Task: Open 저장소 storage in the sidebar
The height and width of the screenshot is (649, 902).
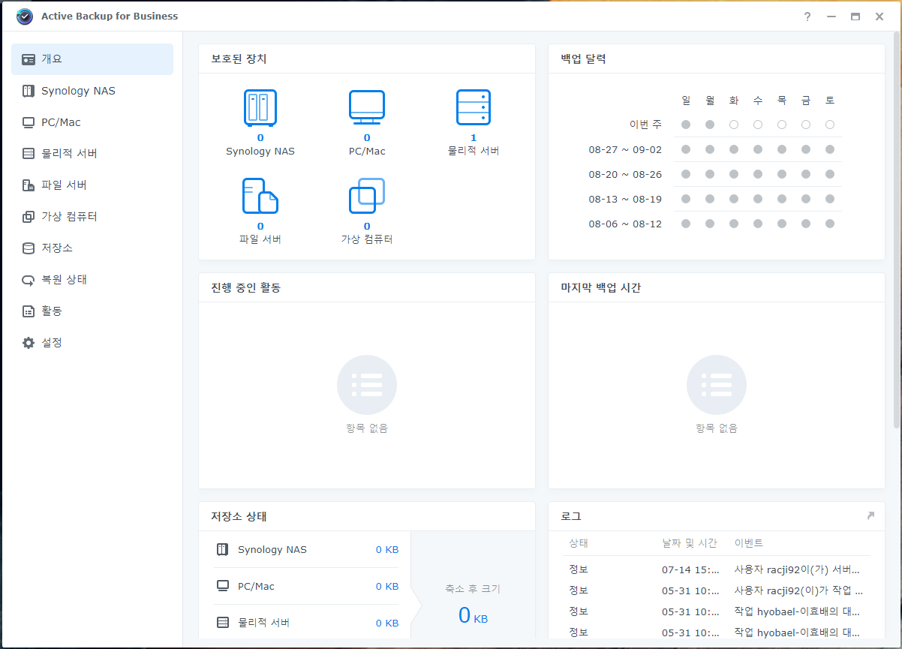Action: [x=92, y=248]
